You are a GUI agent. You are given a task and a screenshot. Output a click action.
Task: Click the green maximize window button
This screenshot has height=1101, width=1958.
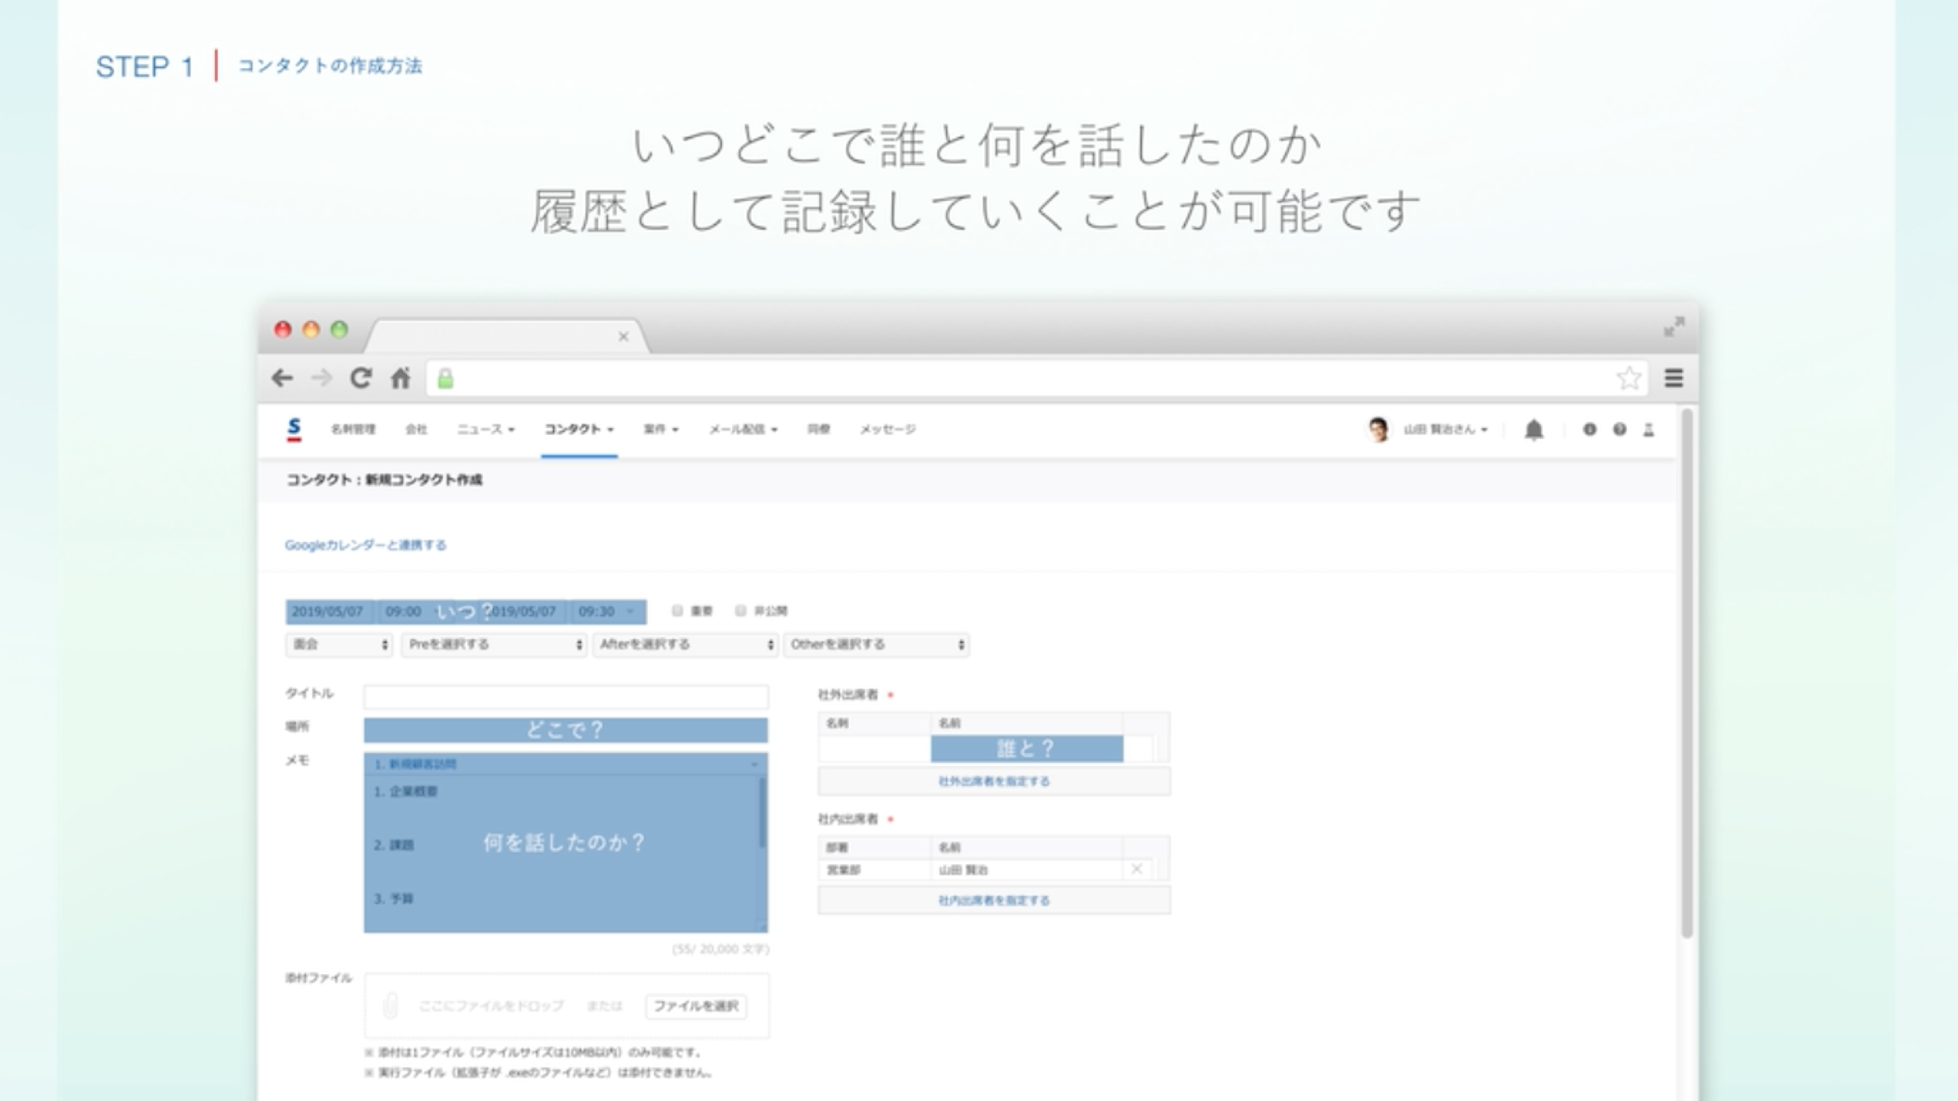click(x=339, y=330)
